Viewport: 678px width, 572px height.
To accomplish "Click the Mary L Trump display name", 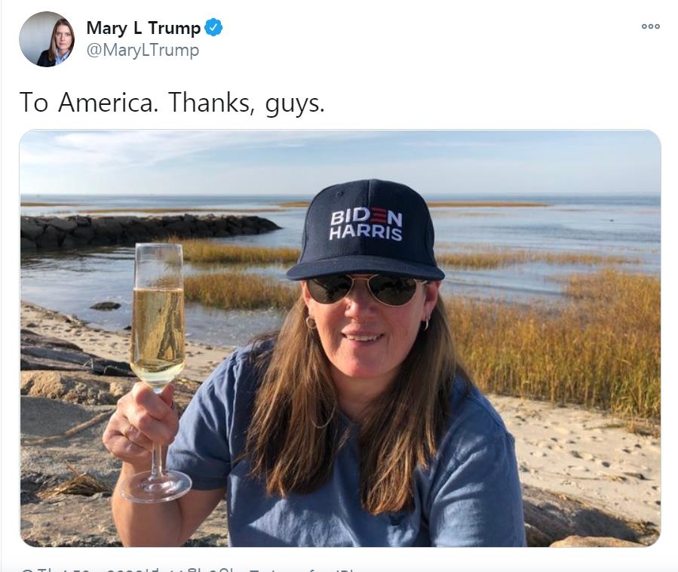I will (x=143, y=28).
